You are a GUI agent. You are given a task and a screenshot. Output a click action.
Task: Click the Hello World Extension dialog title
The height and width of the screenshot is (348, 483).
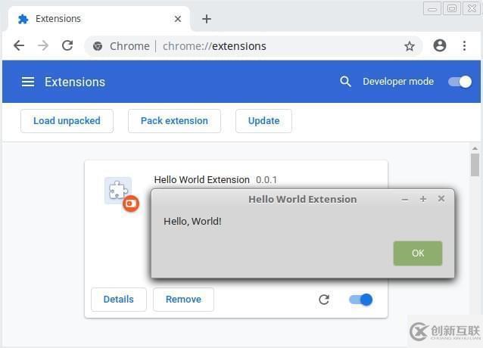(x=303, y=199)
